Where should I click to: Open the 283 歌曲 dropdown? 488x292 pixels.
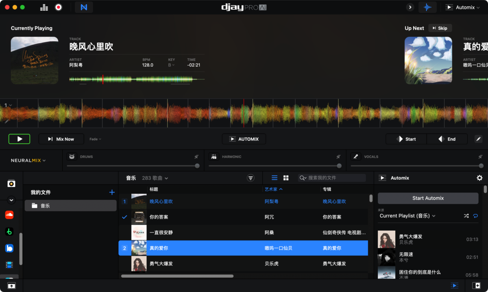[x=155, y=178]
